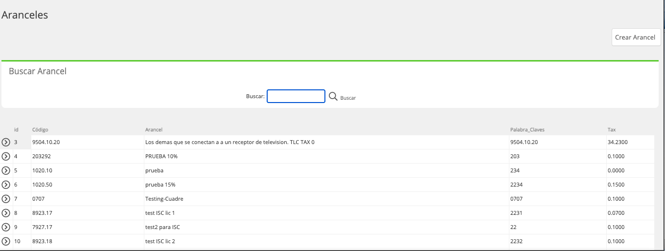Open row id 5 arrow icon

6,171
